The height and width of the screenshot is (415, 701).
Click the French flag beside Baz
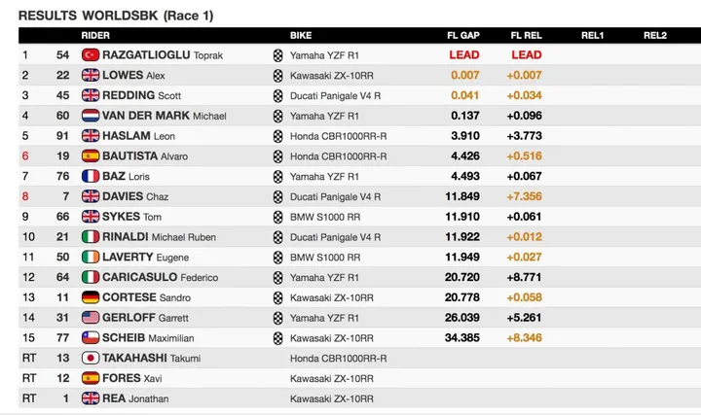click(x=91, y=176)
